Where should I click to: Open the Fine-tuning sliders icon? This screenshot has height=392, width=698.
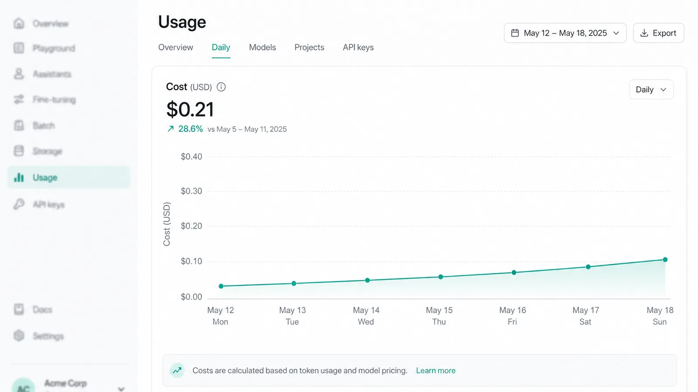19,99
